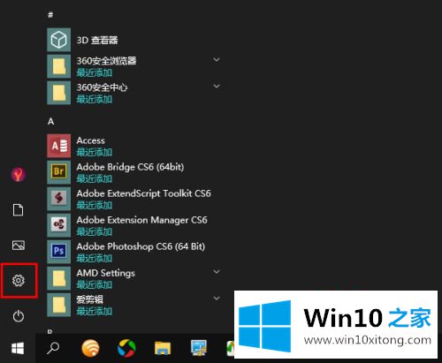The image size is (442, 363).
Task: Open taskbar search magnifier
Action: (x=53, y=348)
